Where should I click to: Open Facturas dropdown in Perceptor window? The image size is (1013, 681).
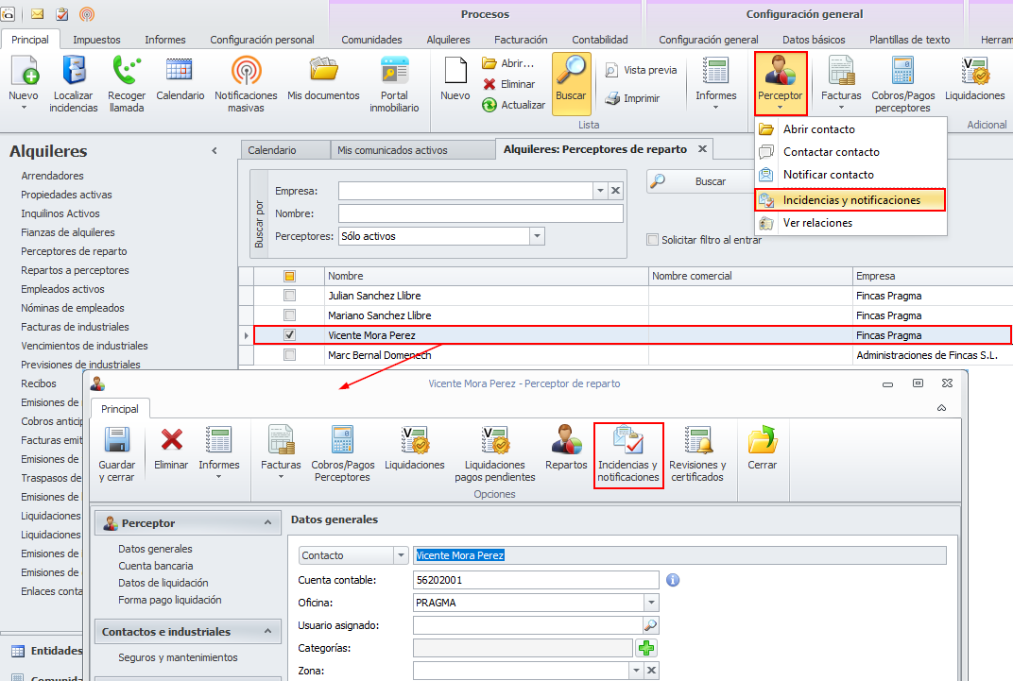pos(281,451)
